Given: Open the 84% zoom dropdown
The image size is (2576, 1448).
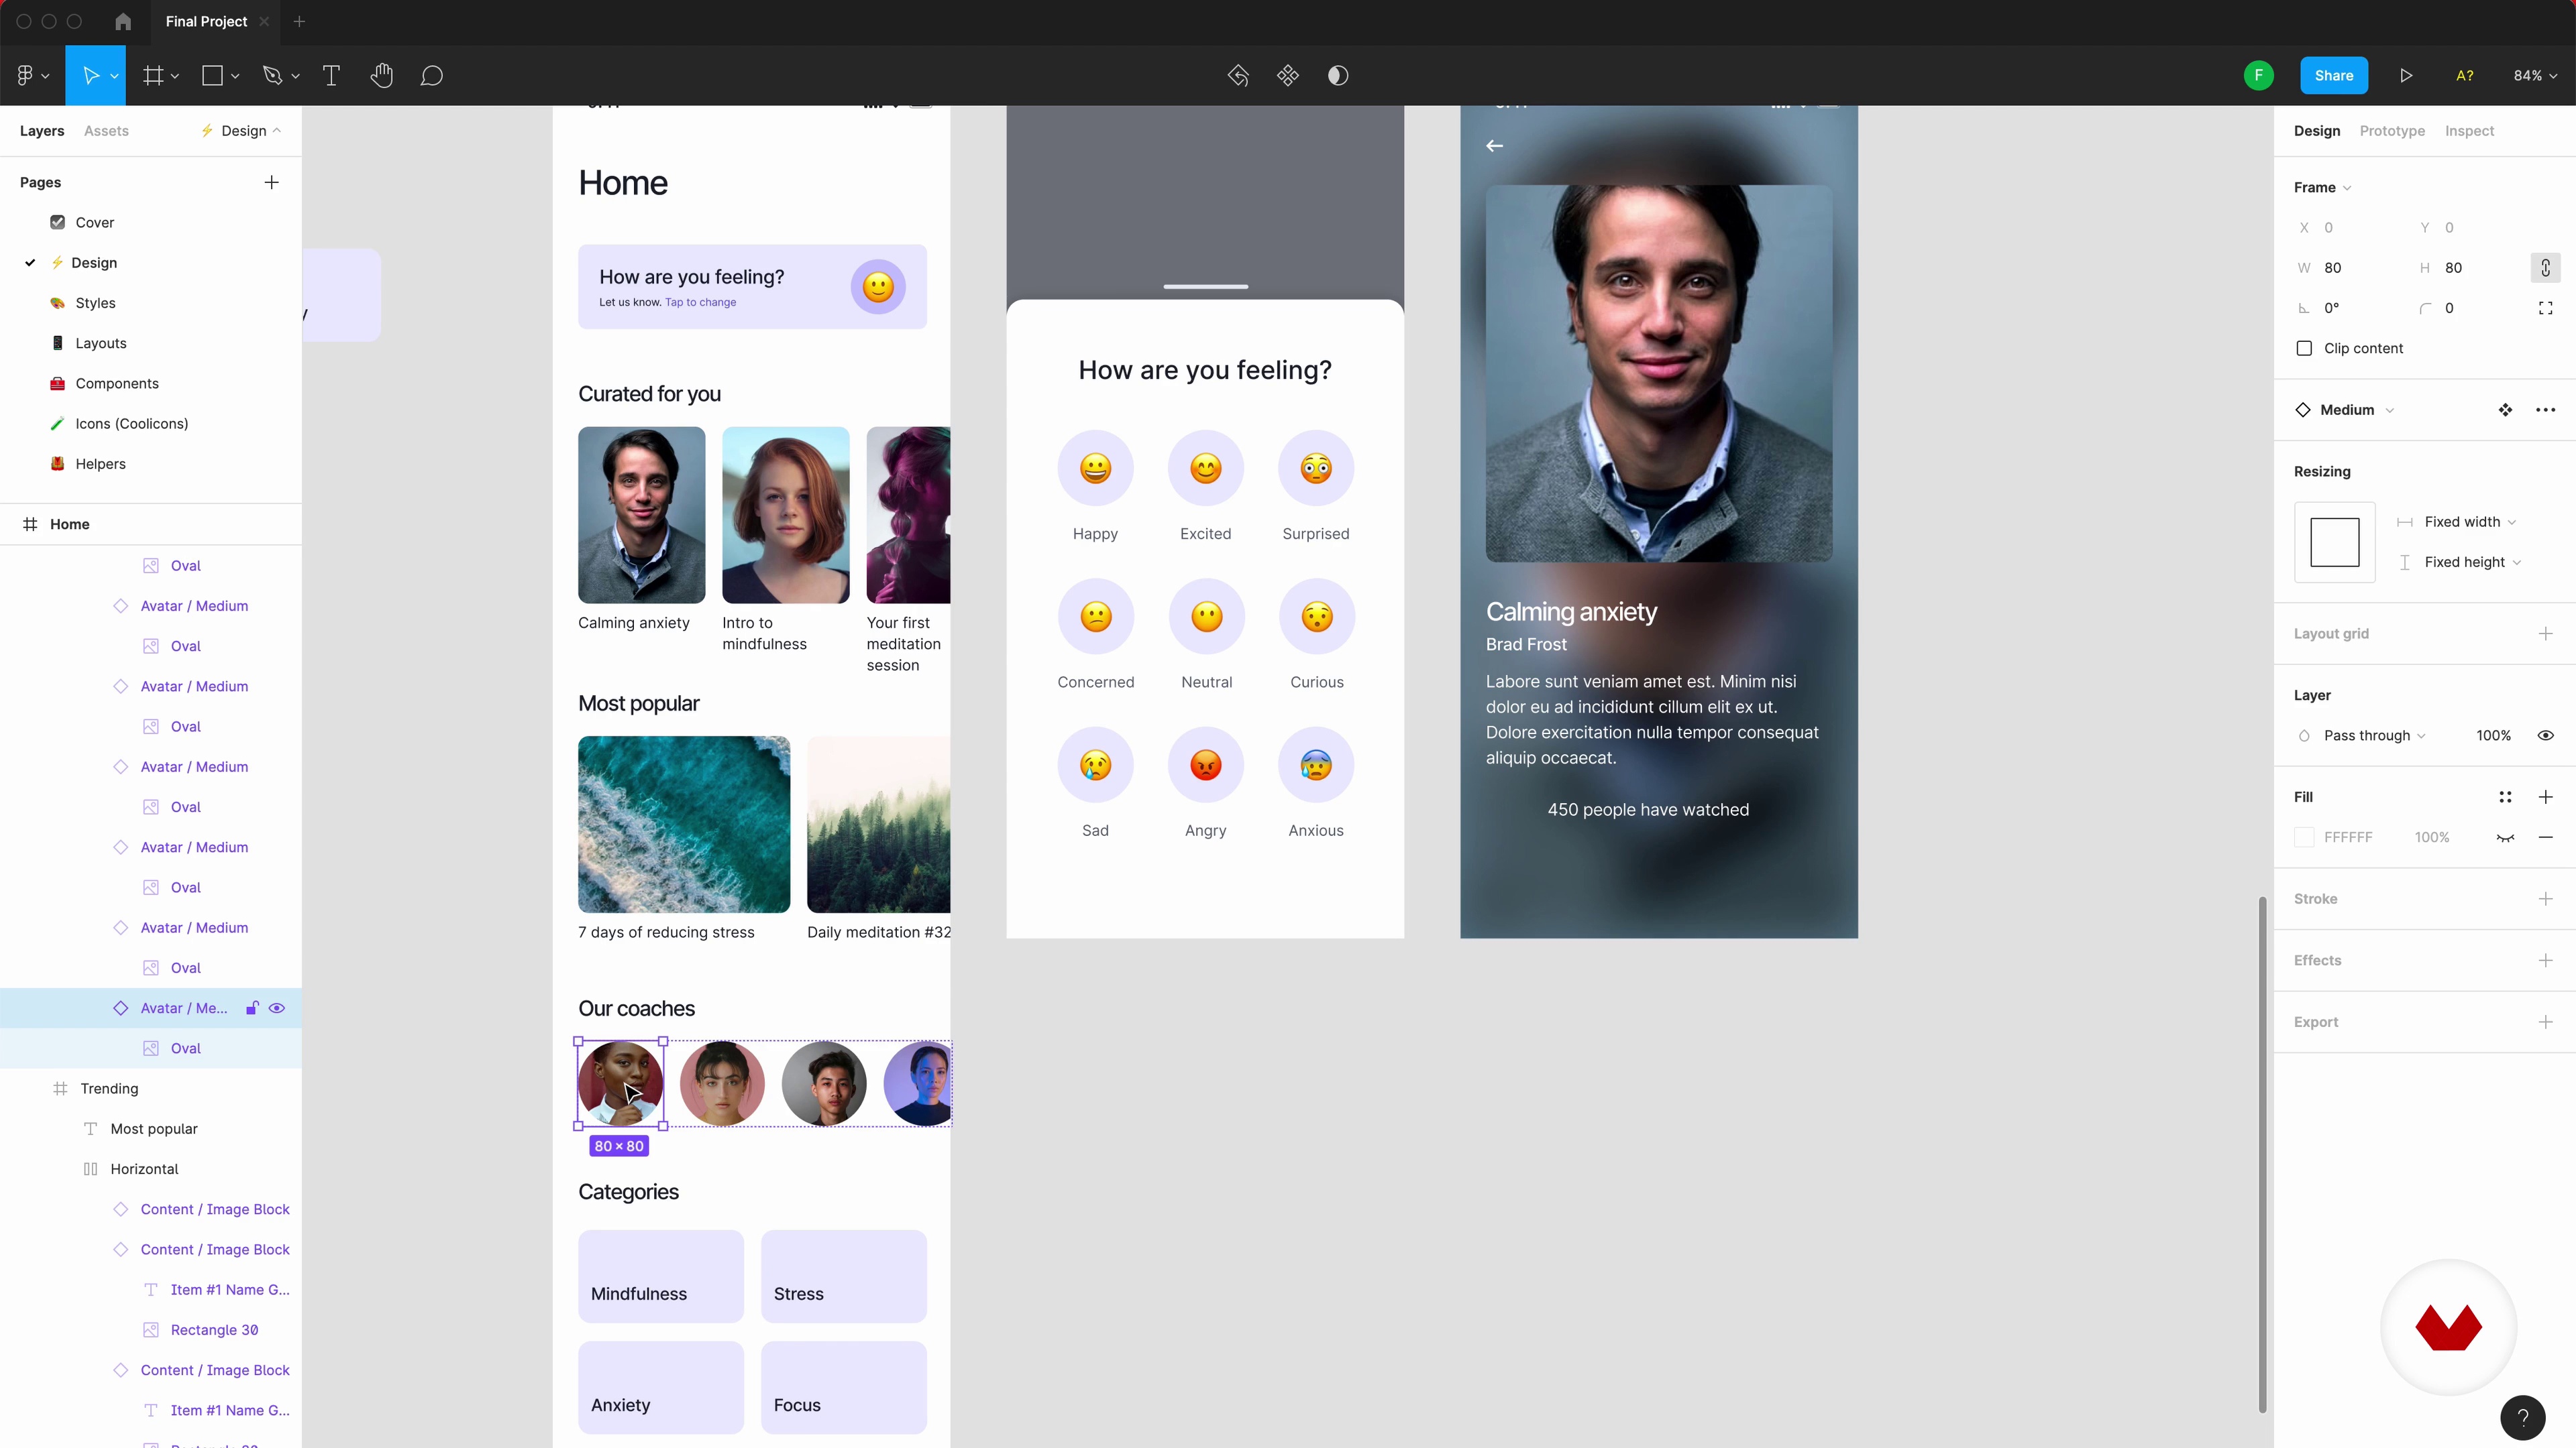Looking at the screenshot, I should coord(2534,76).
